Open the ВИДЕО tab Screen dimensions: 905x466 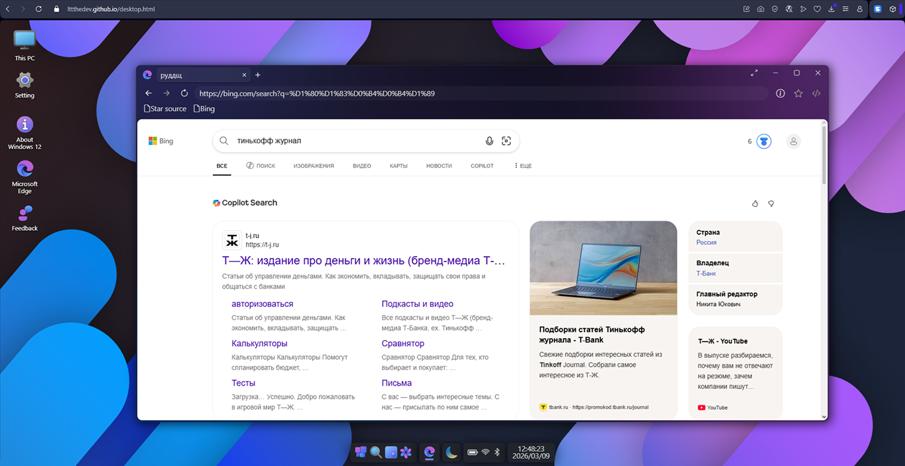click(x=362, y=166)
